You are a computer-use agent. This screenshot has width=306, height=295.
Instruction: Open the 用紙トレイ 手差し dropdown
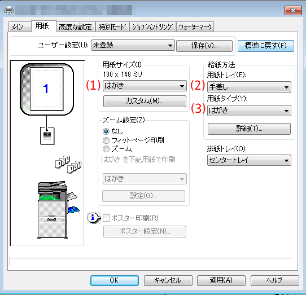tap(249, 87)
